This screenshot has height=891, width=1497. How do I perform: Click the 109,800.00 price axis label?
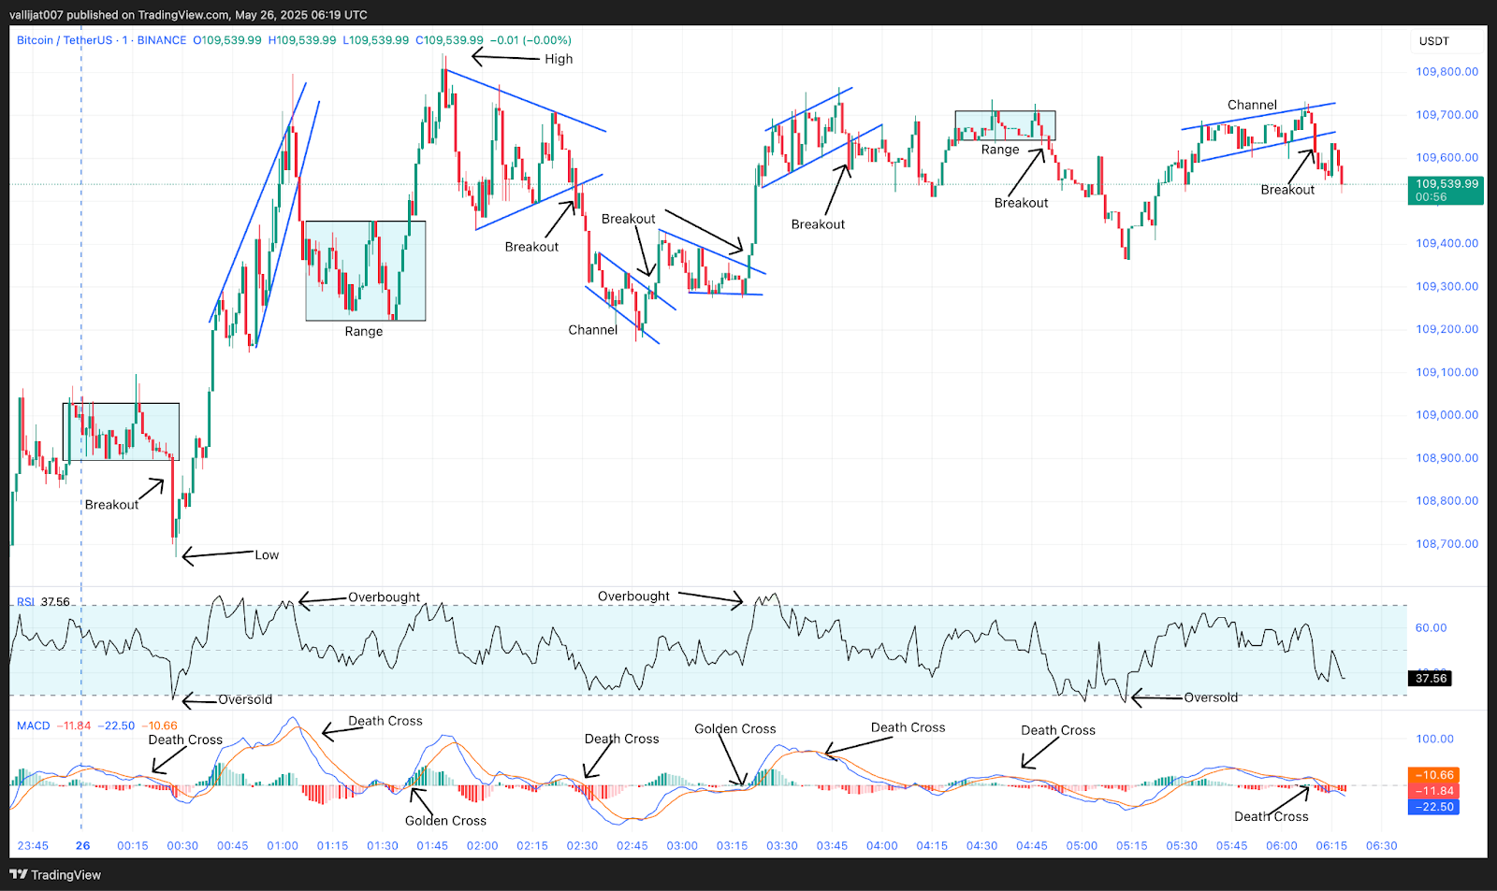coord(1446,72)
